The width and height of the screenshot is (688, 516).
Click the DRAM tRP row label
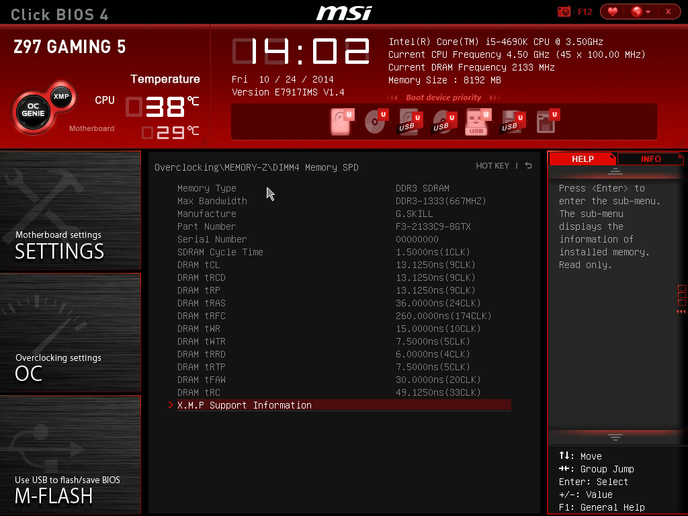tap(198, 290)
